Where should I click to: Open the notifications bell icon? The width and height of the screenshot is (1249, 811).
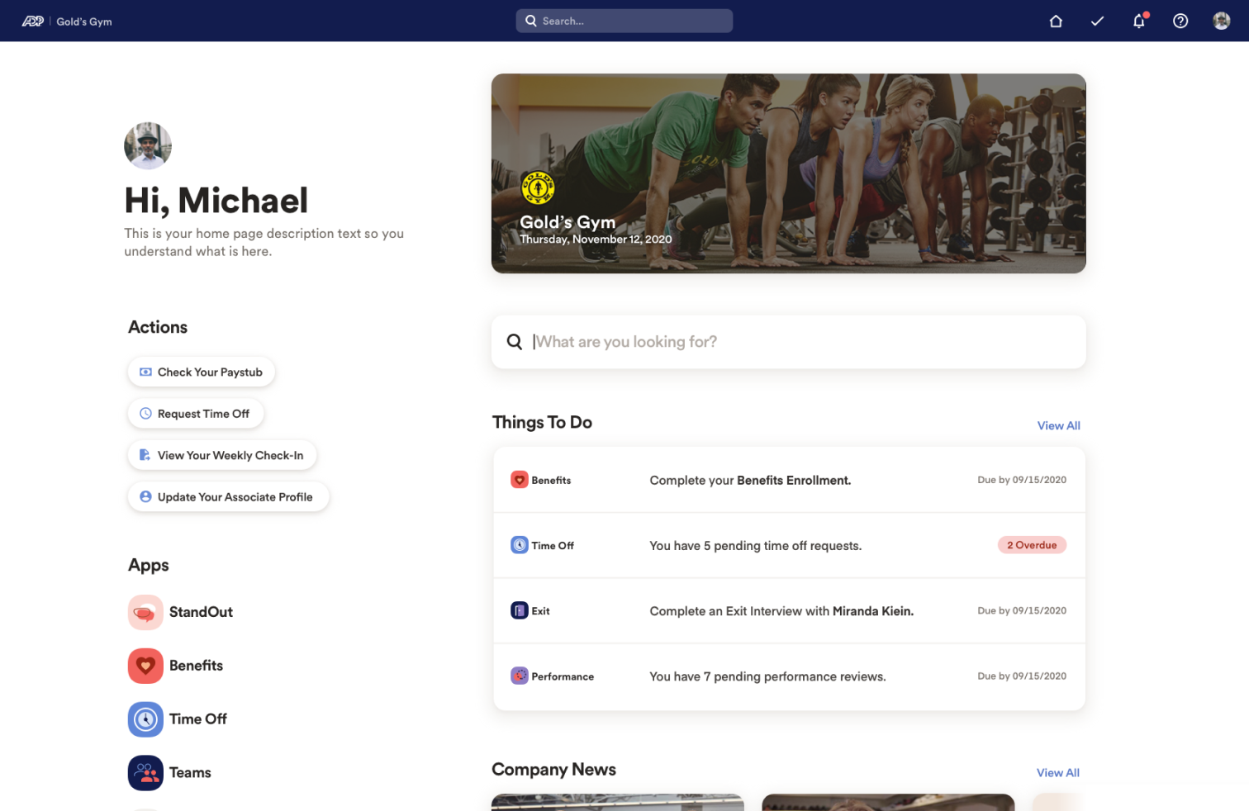(1139, 21)
